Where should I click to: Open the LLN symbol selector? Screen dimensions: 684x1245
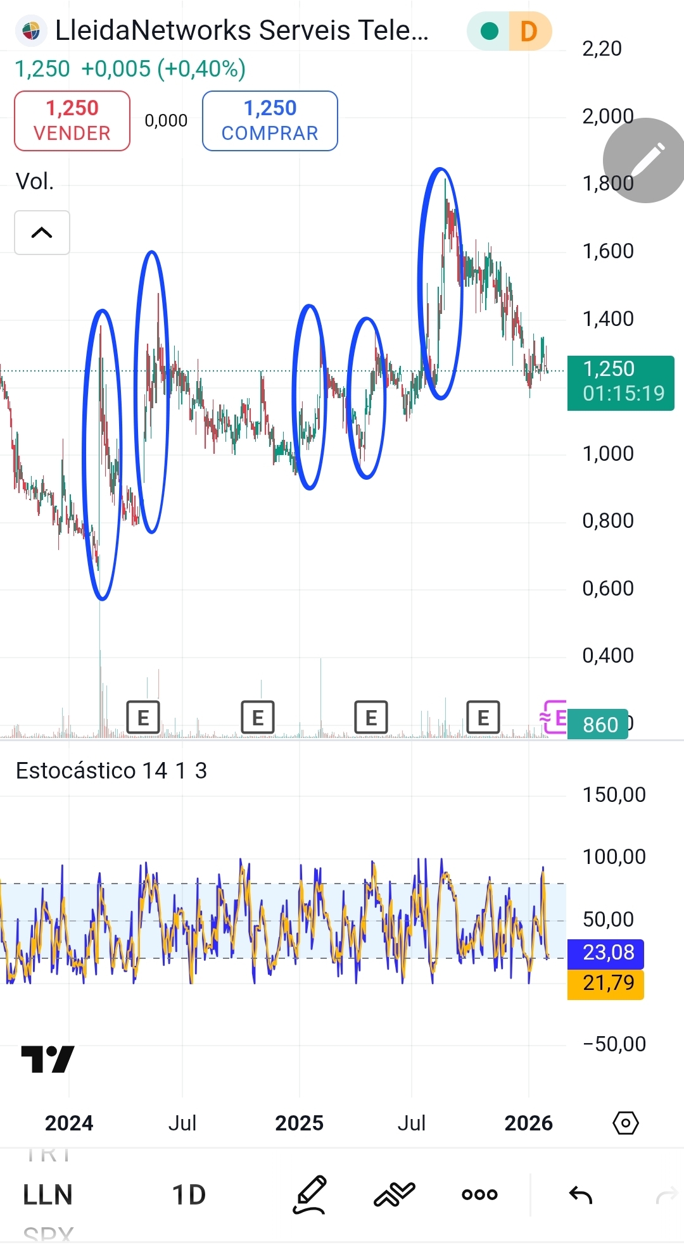click(x=47, y=1195)
